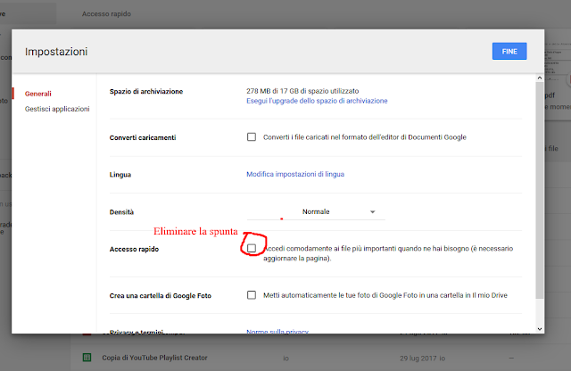Click the 29 lug 2017 date cell
This screenshot has width=571, height=371.
[x=422, y=359]
